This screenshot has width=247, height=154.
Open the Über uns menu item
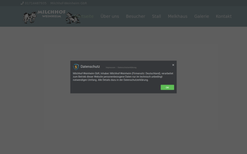click(x=110, y=16)
